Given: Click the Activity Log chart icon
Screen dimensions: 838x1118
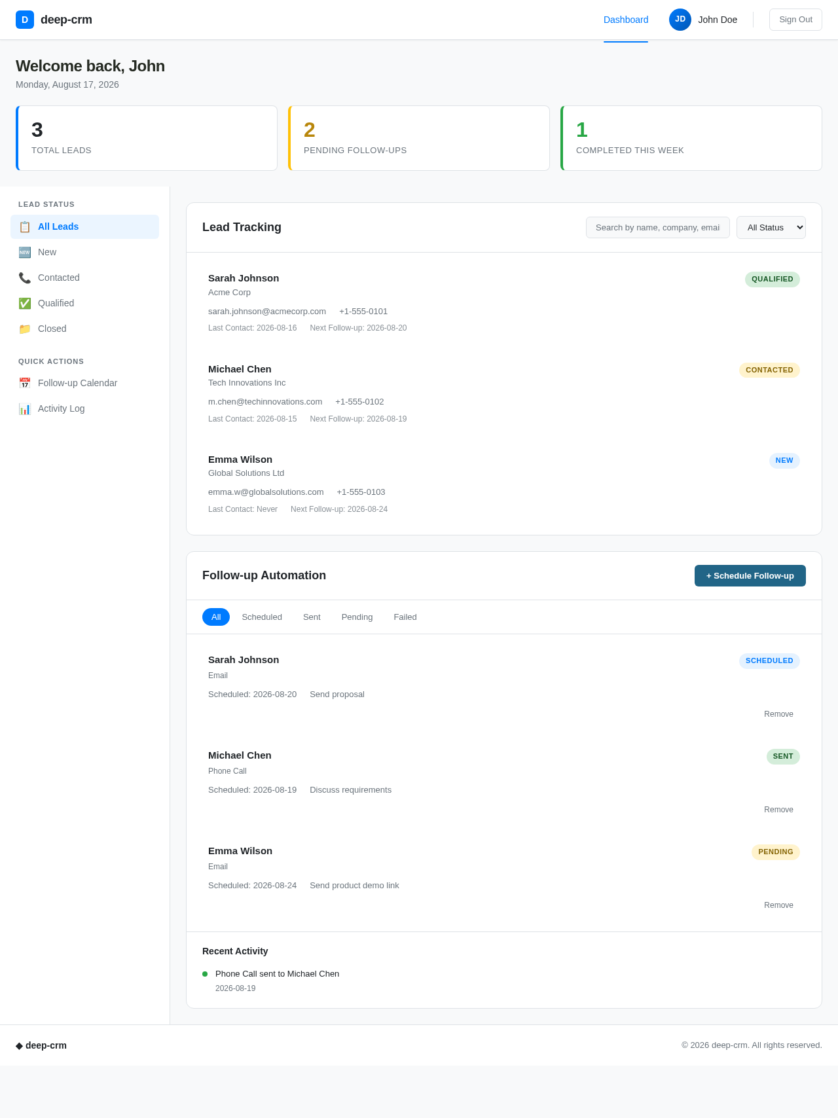Looking at the screenshot, I should click(x=25, y=408).
